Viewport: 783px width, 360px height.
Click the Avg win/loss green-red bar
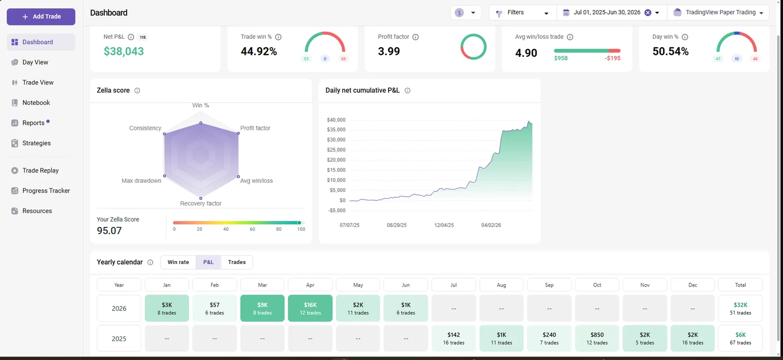587,50
